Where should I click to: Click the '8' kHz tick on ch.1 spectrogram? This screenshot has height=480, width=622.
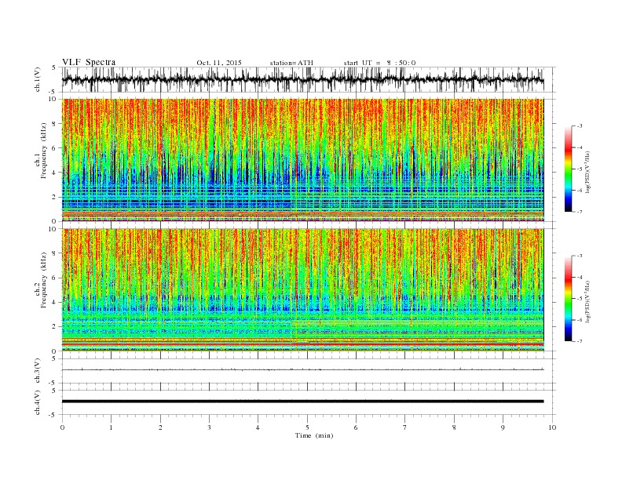[x=54, y=124]
